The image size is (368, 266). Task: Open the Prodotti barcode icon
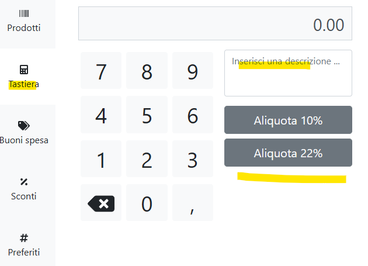[24, 13]
